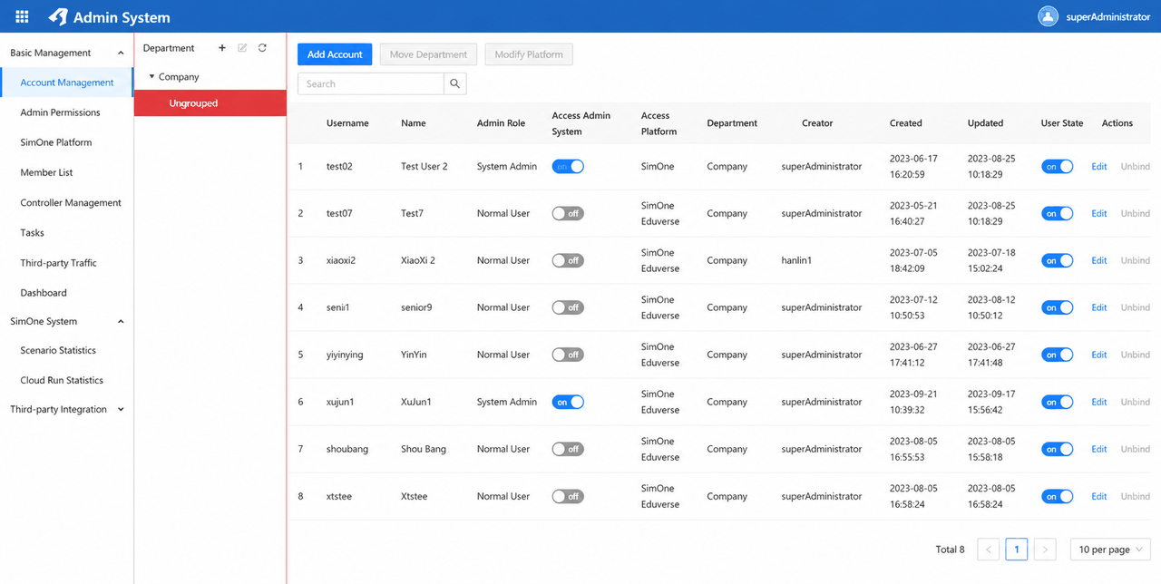Toggle Access Admin System for xujun1
The image size is (1161, 584).
568,402
